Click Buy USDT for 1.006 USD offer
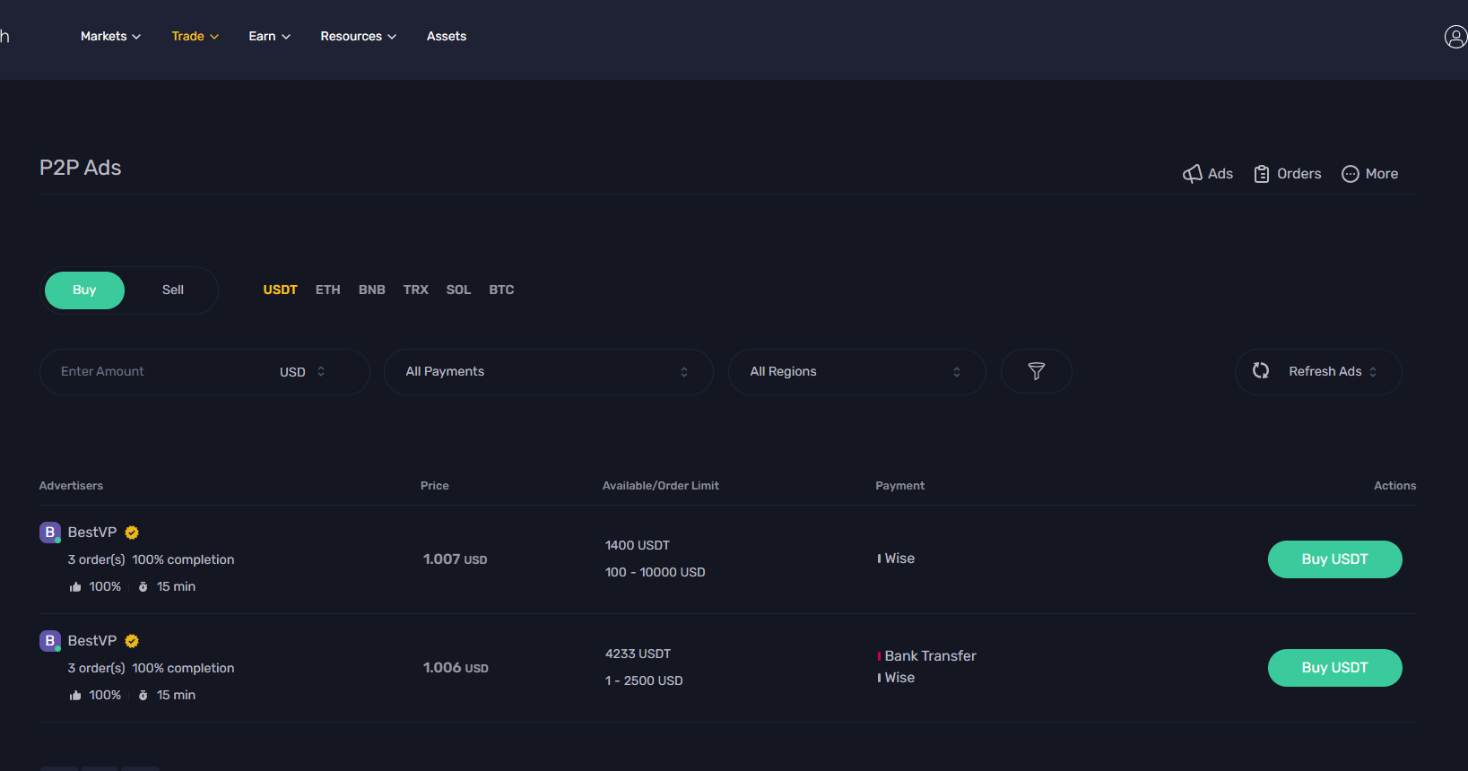The width and height of the screenshot is (1468, 771). [1334, 668]
